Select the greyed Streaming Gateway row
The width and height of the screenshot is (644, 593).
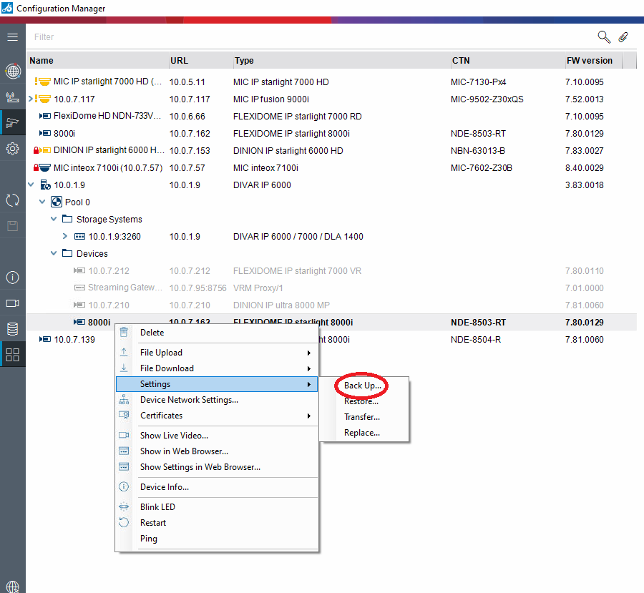(331, 288)
